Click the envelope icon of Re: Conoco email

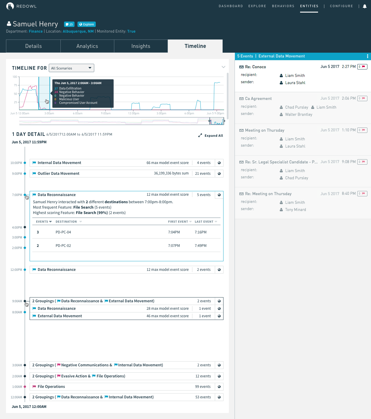[241, 67]
